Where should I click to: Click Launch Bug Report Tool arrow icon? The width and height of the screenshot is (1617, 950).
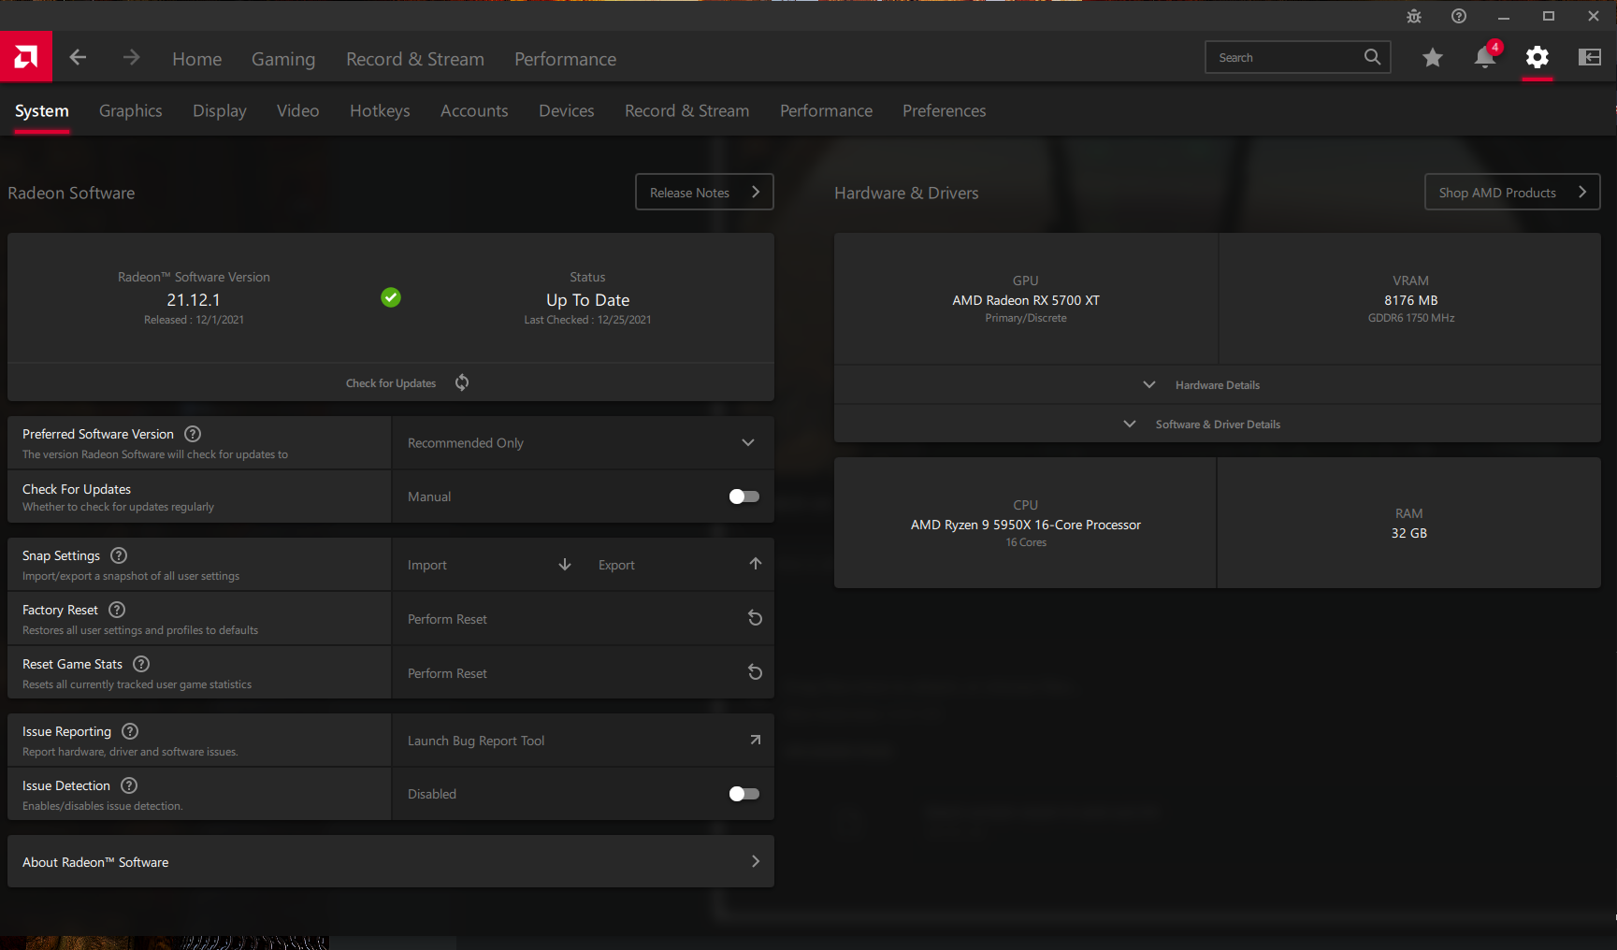click(756, 740)
